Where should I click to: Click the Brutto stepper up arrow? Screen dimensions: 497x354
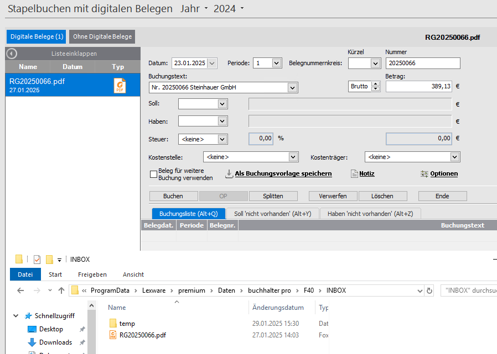pos(376,84)
